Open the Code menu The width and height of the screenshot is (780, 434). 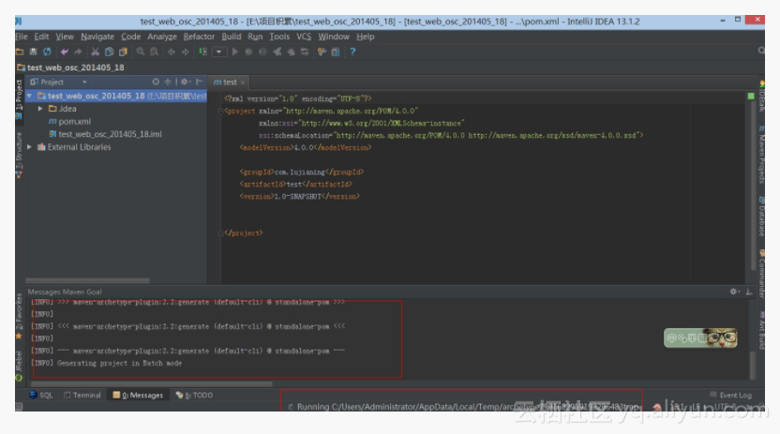[131, 37]
